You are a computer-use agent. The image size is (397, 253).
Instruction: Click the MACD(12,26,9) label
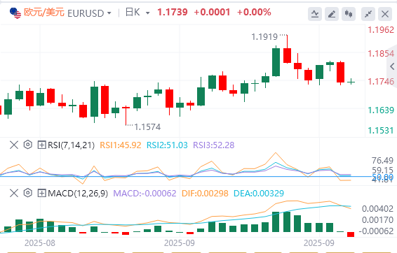point(78,194)
